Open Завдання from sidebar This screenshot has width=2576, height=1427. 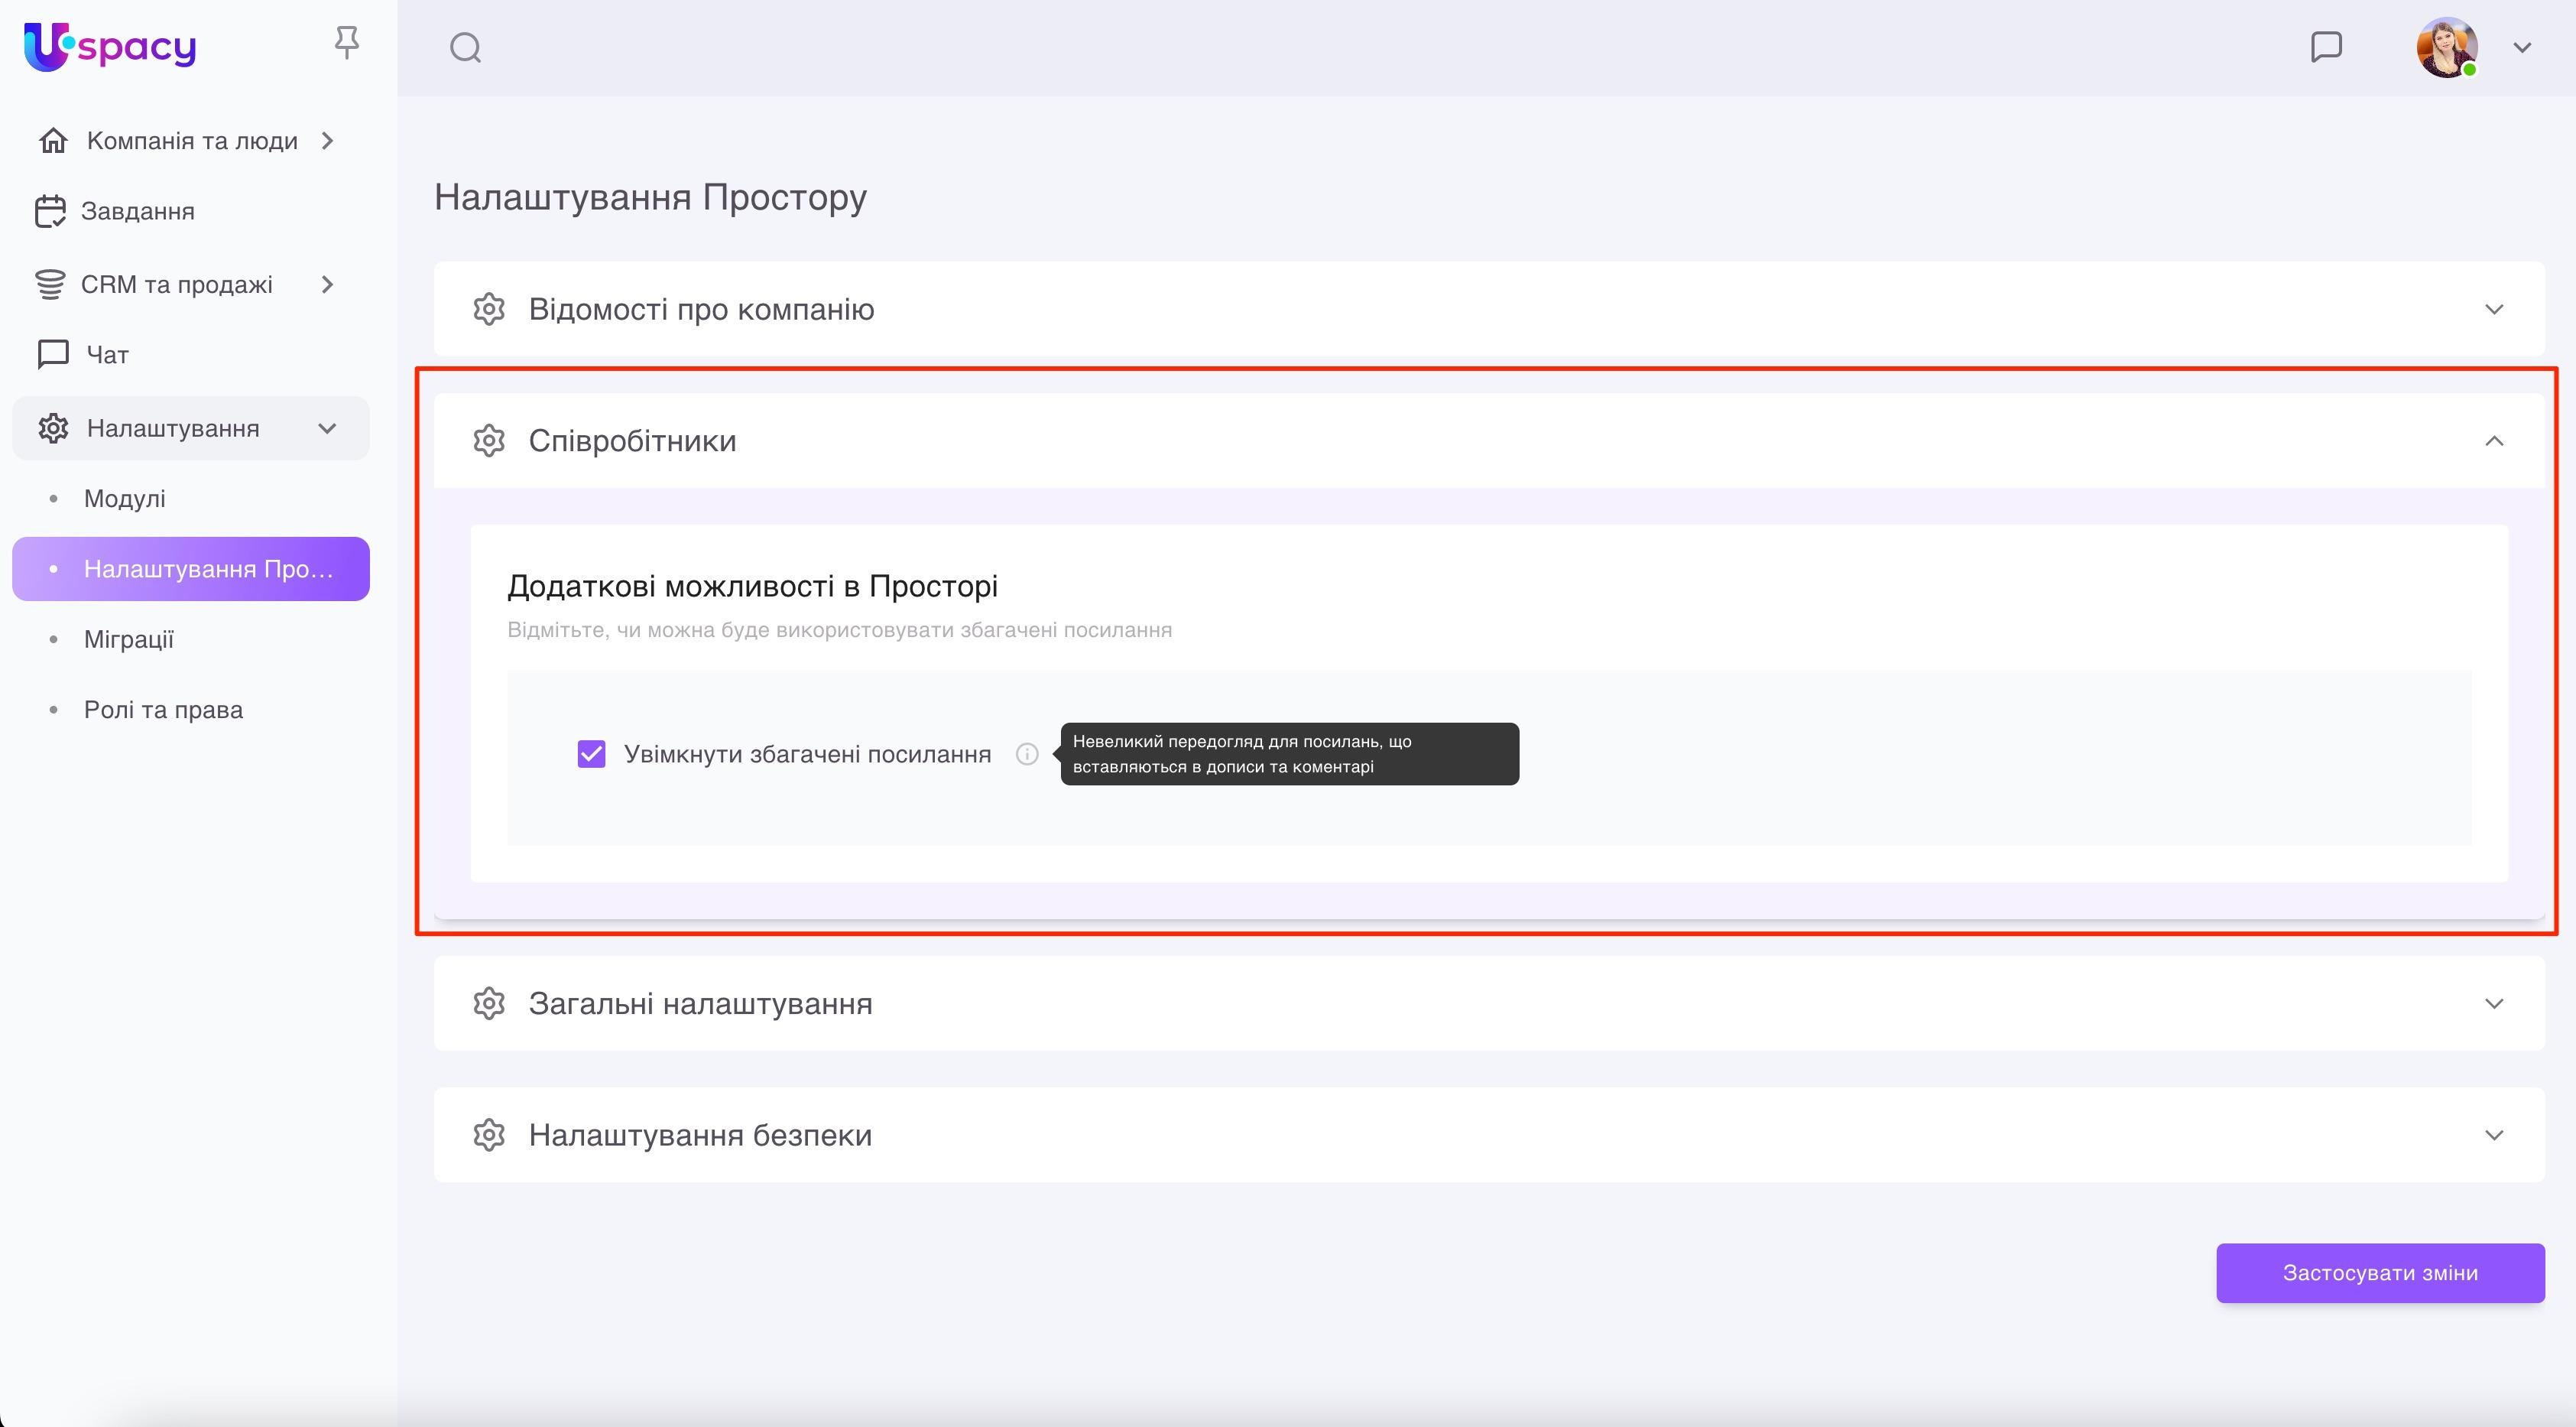pyautogui.click(x=137, y=211)
